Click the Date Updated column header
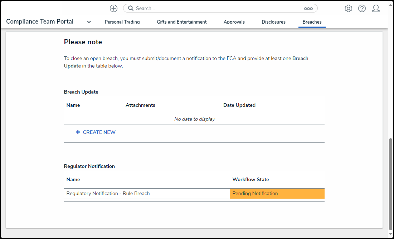 click(239, 105)
